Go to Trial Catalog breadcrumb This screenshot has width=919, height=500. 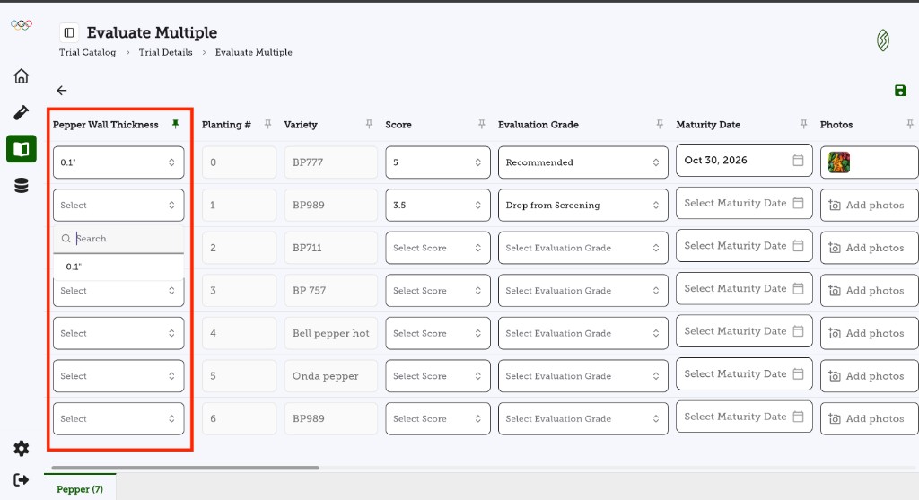click(x=87, y=52)
